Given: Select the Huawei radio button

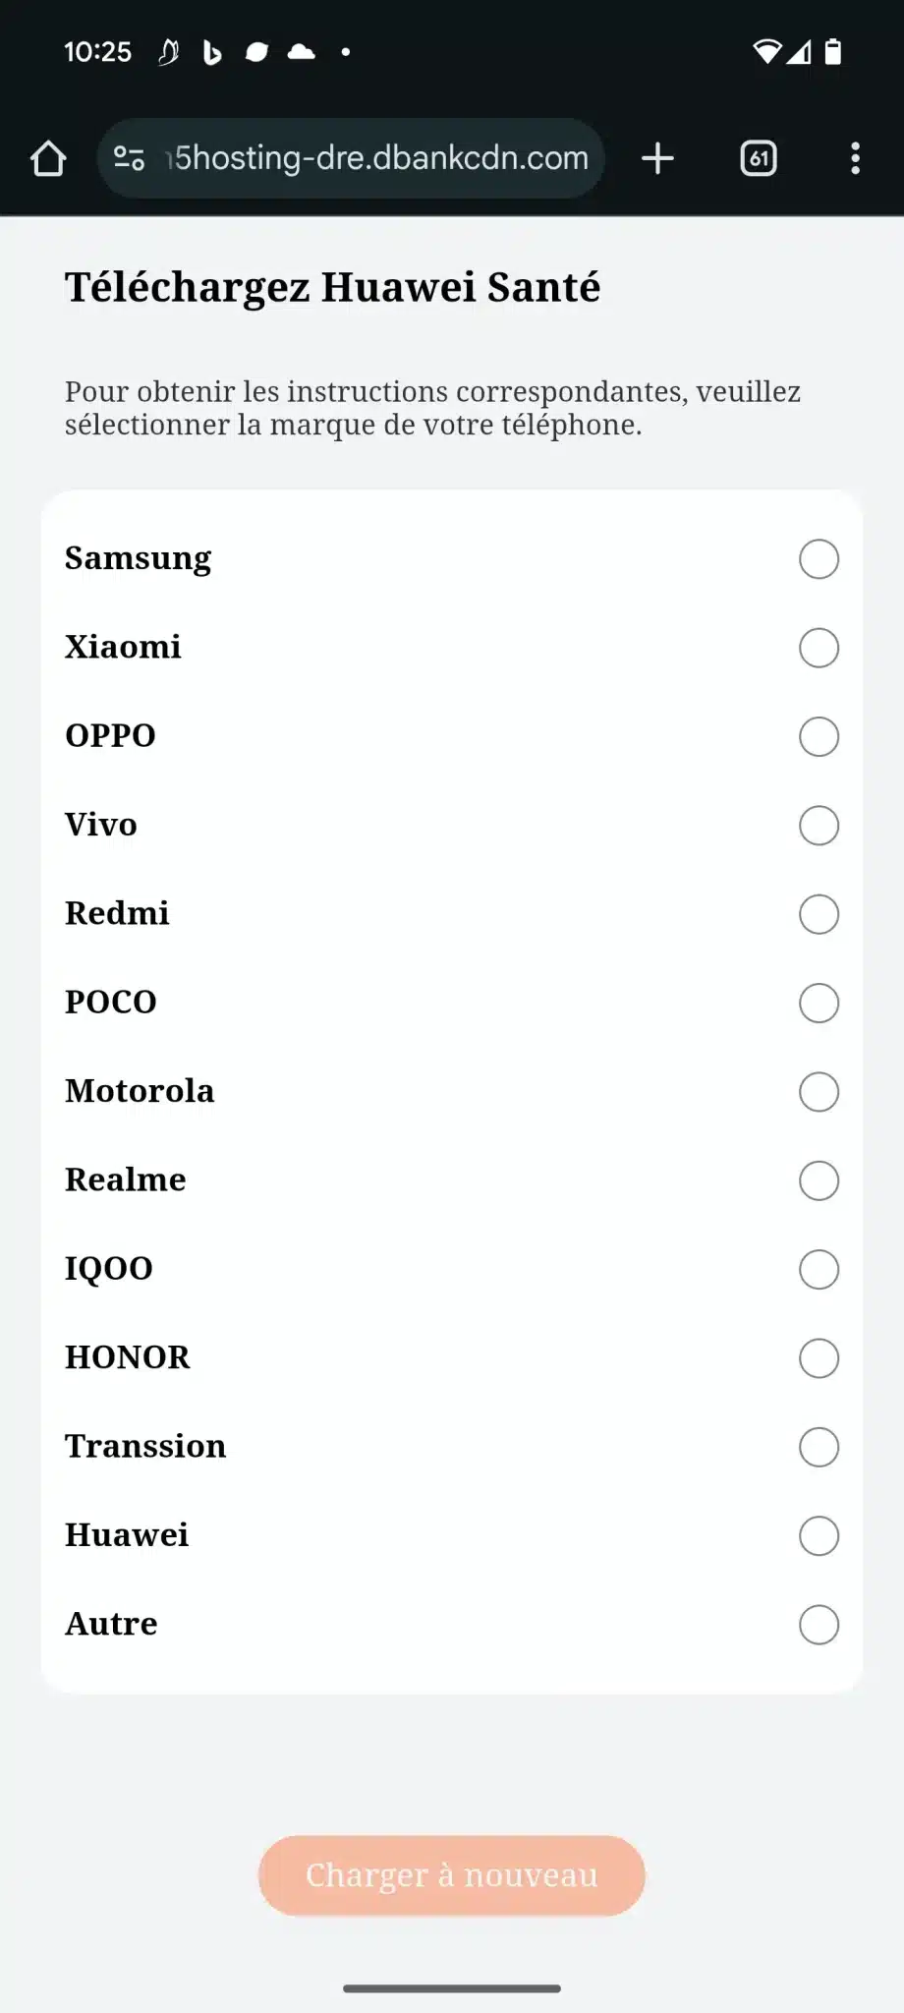Looking at the screenshot, I should (x=819, y=1535).
